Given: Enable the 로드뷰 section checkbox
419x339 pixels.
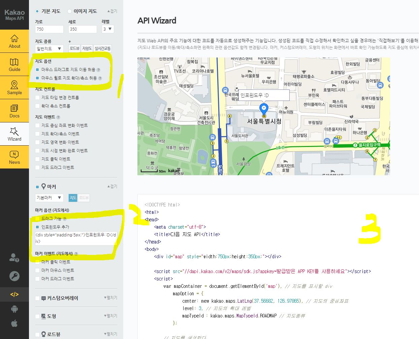Looking at the screenshot, I should 37,335.
